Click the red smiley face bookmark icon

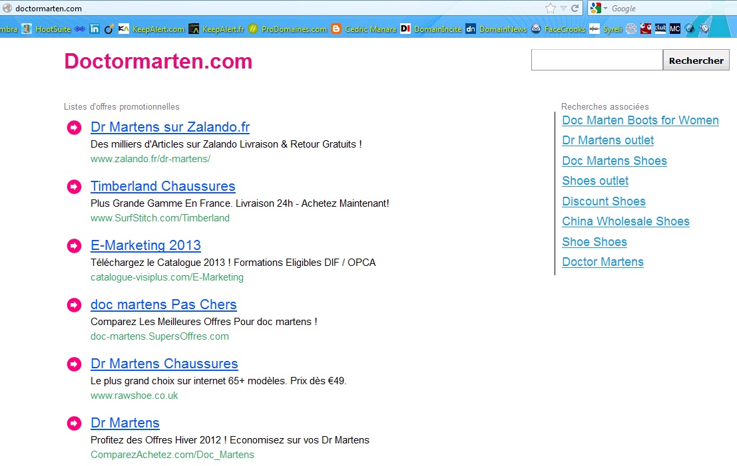(x=646, y=29)
